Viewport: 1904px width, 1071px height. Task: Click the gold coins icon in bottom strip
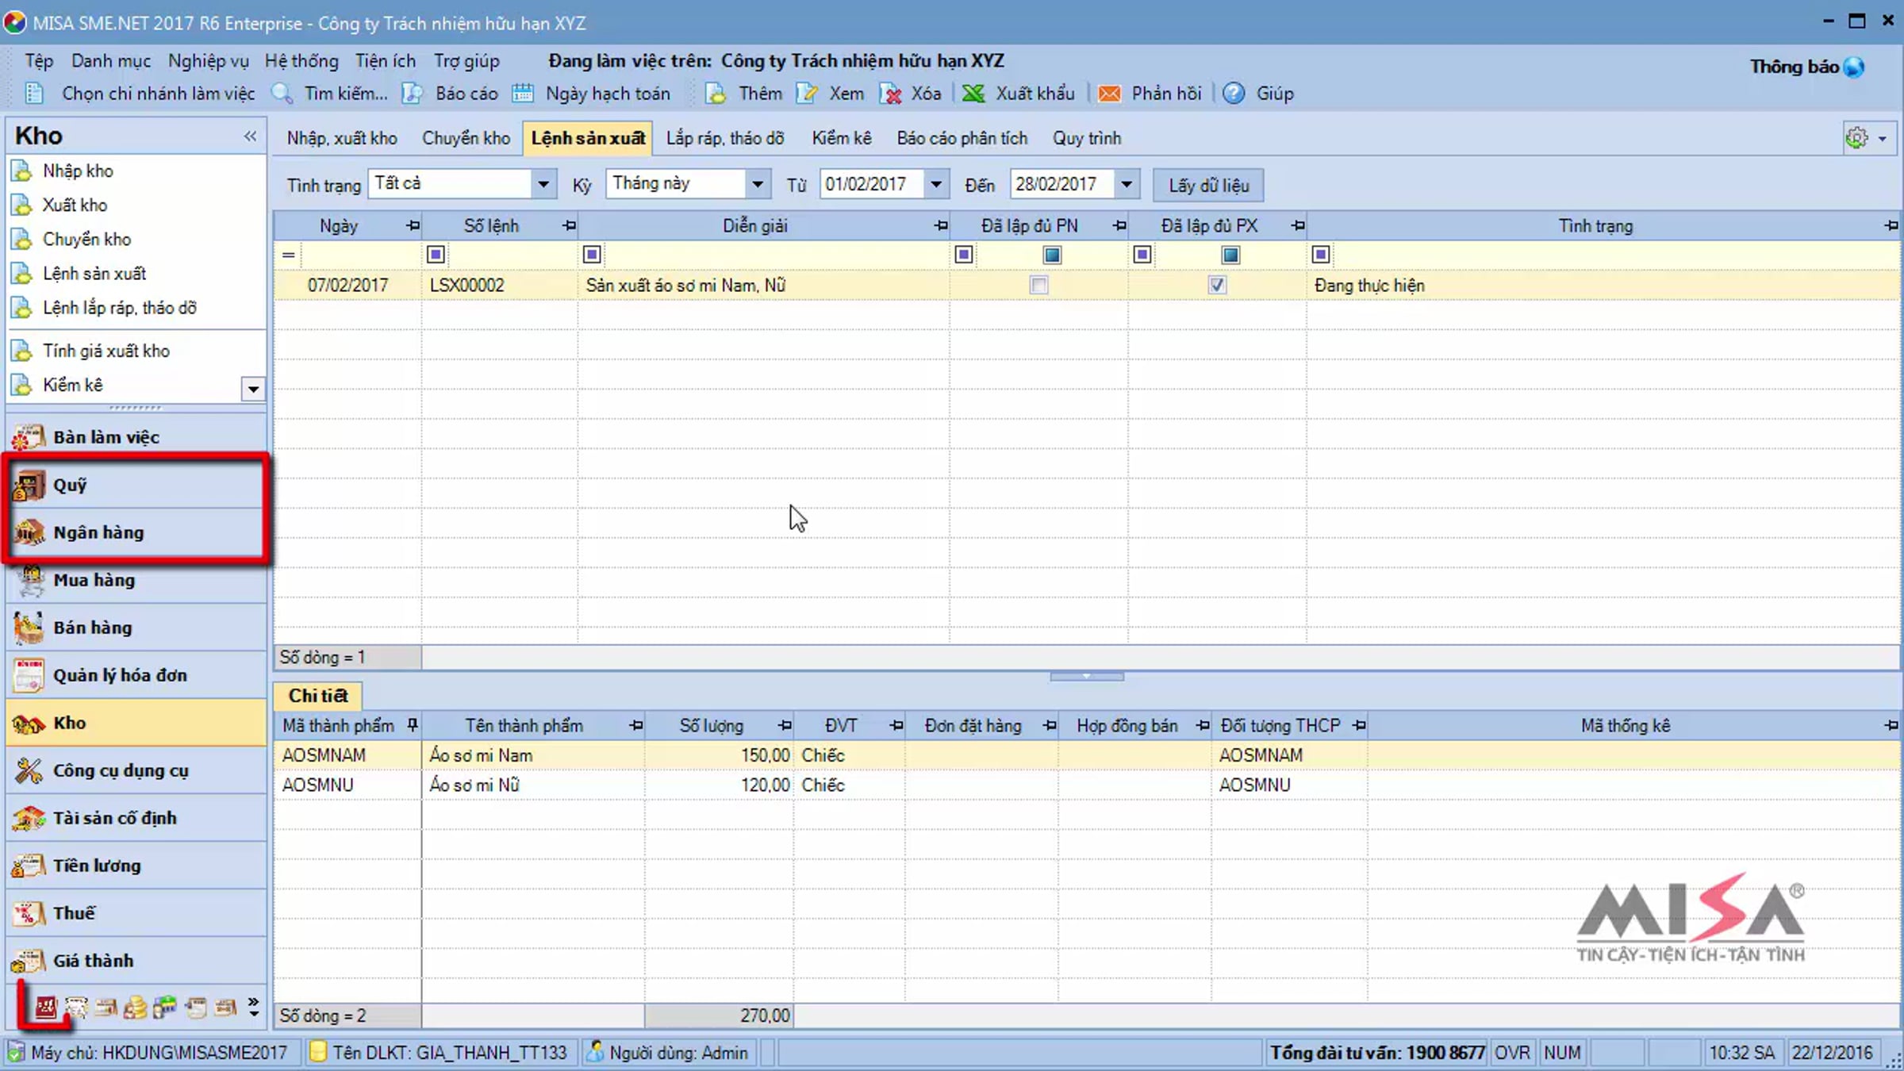135,1008
